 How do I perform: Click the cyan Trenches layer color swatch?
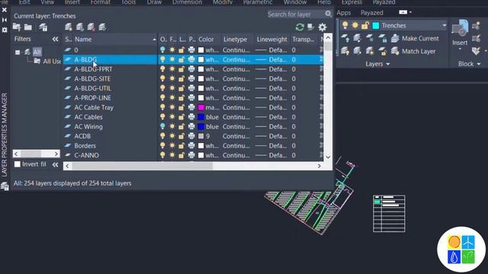(376, 25)
